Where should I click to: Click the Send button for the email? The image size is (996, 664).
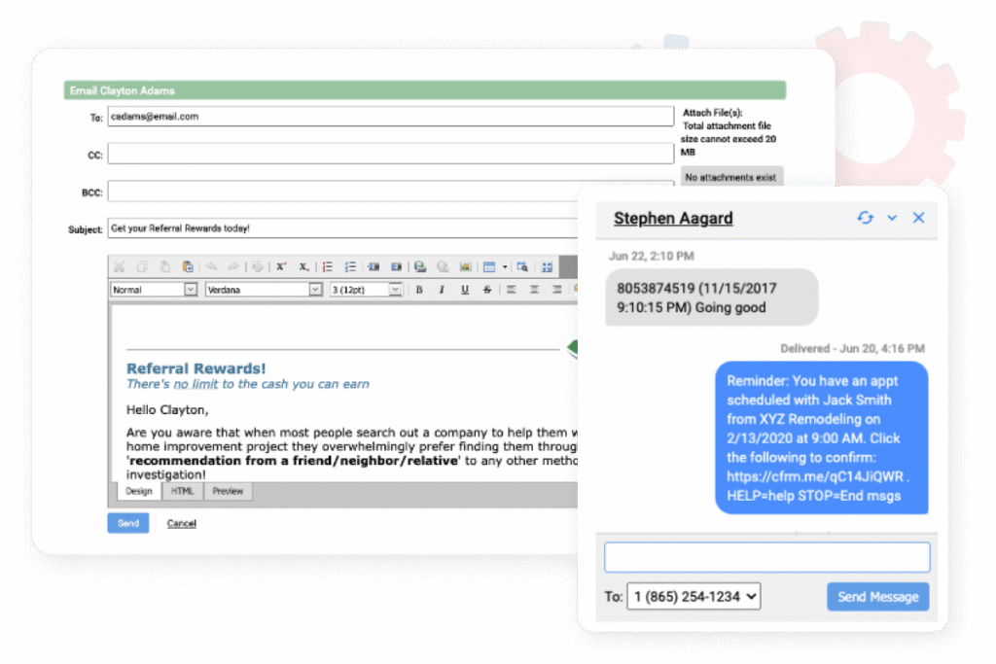point(128,523)
